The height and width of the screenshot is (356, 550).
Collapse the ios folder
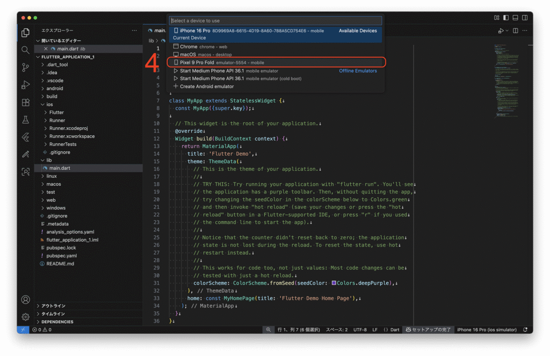49,104
